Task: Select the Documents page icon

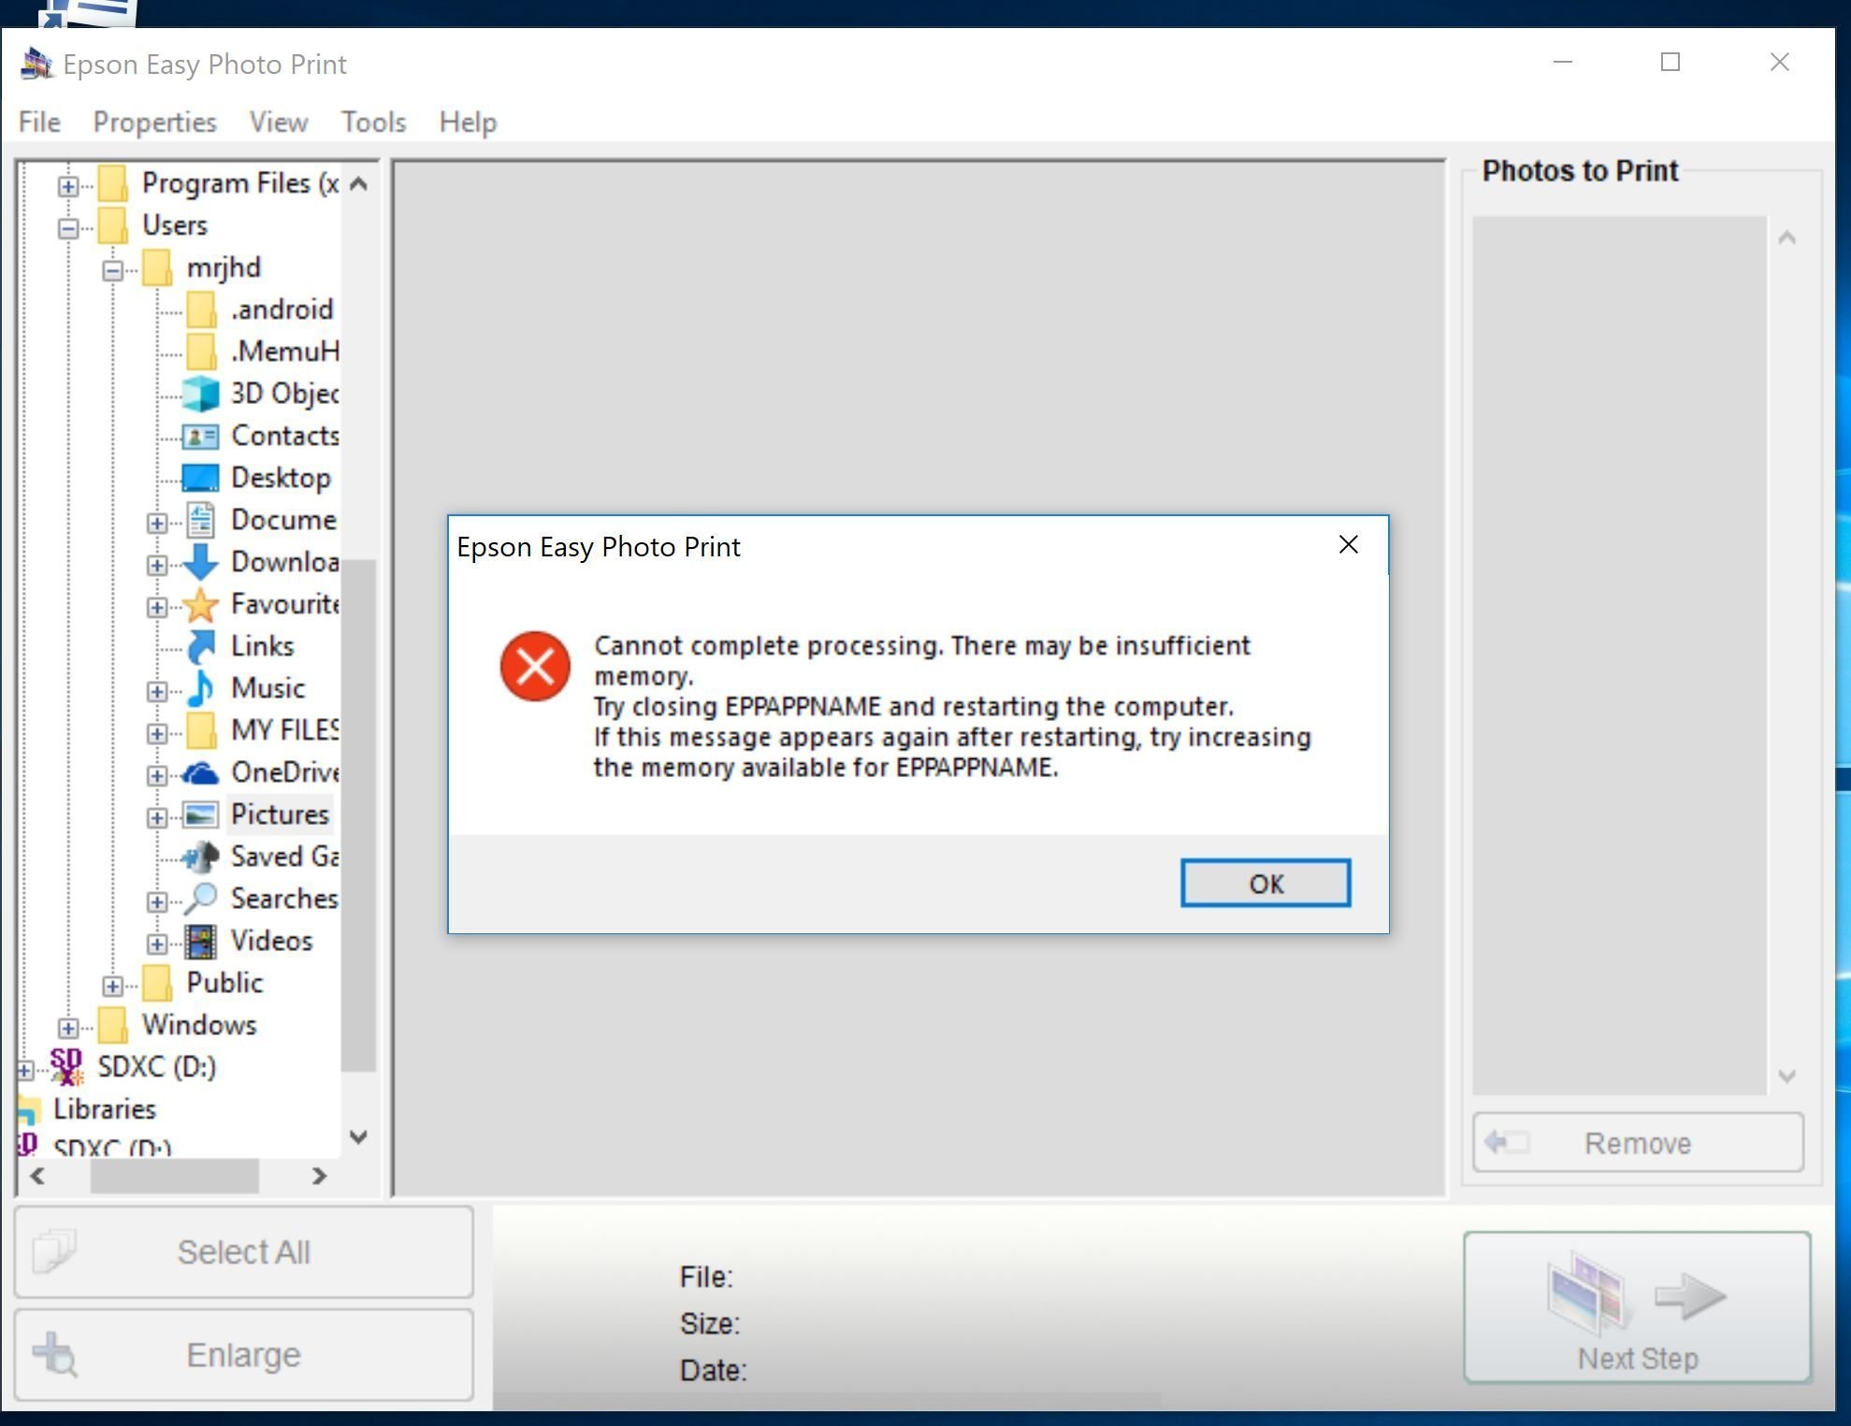Action: coord(200,520)
